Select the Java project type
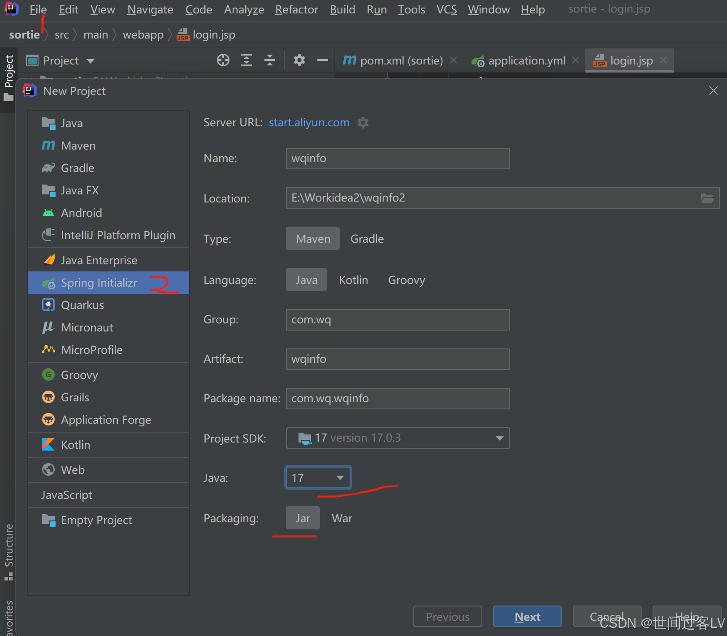The width and height of the screenshot is (727, 636). coord(108,123)
